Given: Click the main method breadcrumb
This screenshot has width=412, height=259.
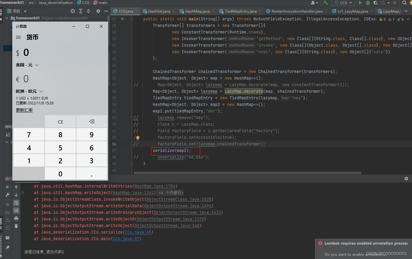Looking at the screenshot, I should [100, 3].
